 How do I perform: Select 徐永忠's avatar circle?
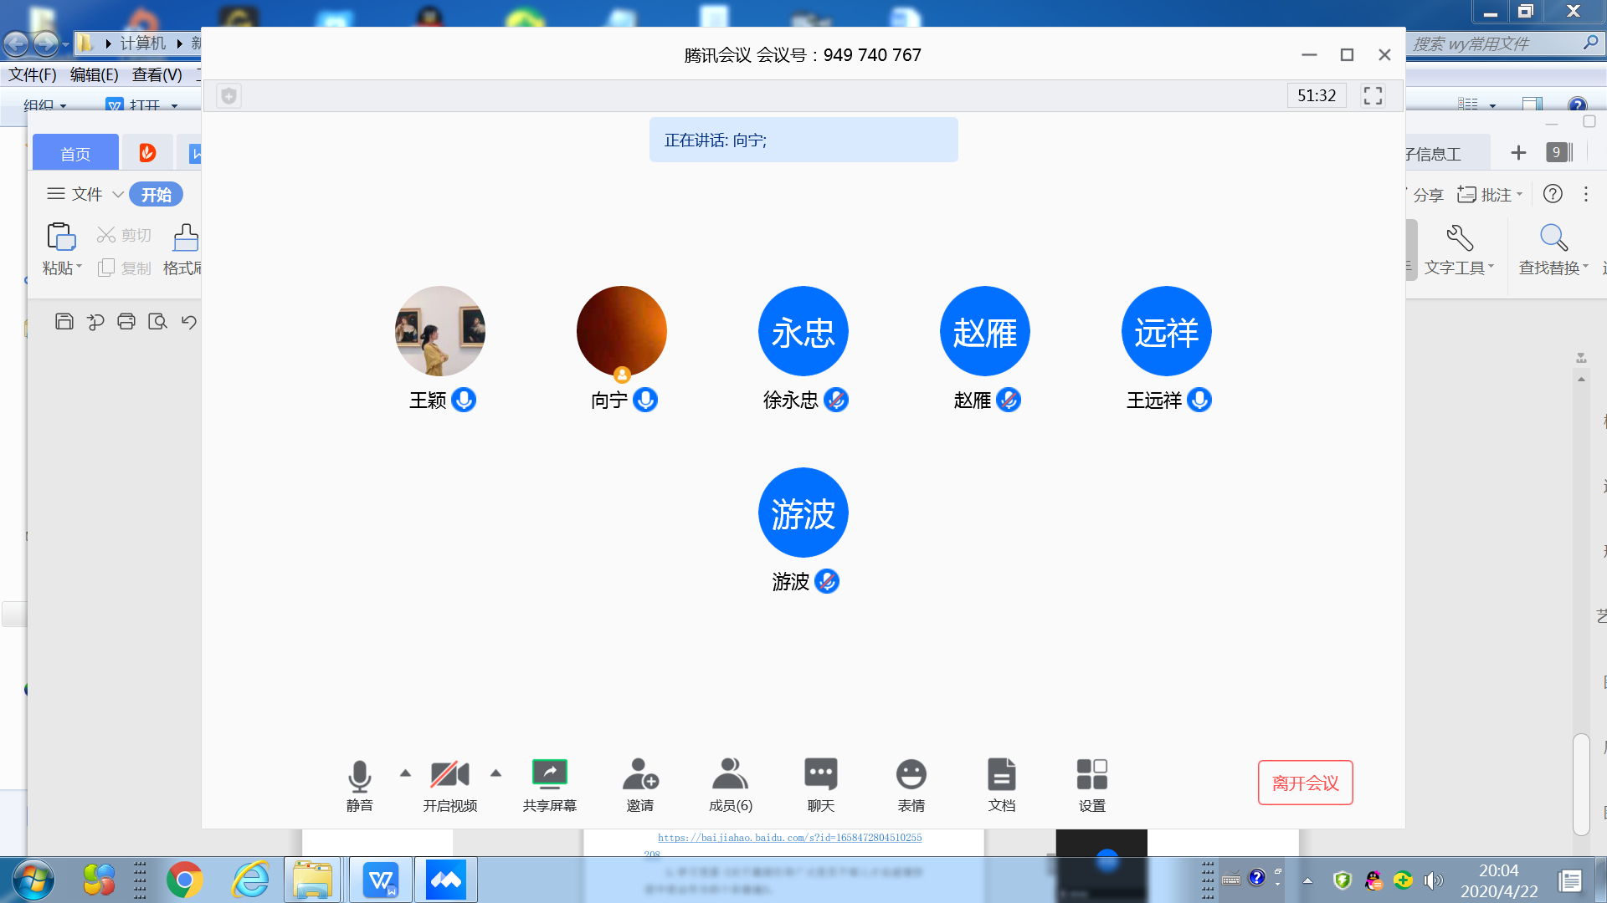803,331
